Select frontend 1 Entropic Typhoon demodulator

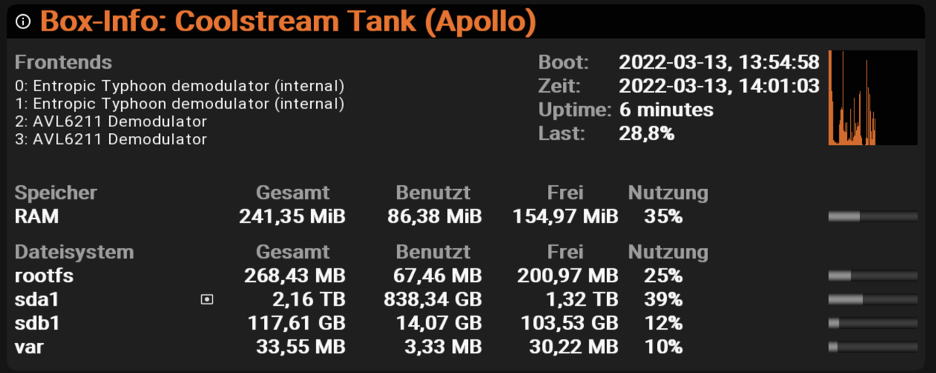click(179, 104)
